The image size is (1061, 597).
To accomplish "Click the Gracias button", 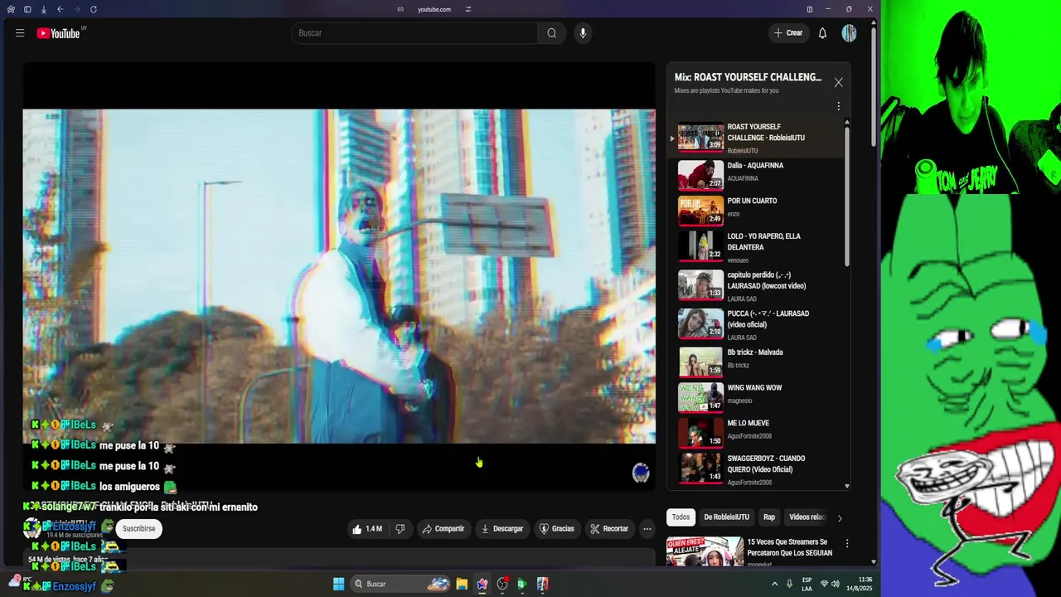I will click(x=556, y=529).
